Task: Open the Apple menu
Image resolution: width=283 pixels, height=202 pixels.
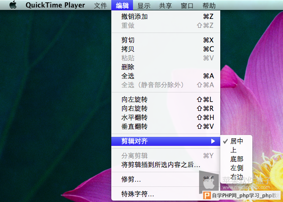Action: click(13, 5)
